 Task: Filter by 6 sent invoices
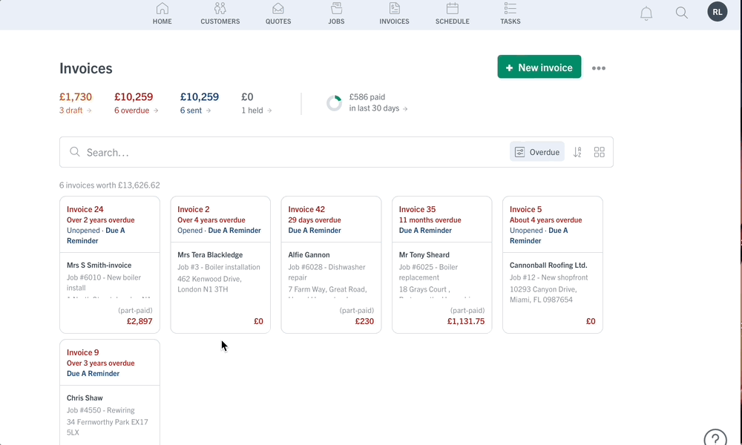pos(196,111)
